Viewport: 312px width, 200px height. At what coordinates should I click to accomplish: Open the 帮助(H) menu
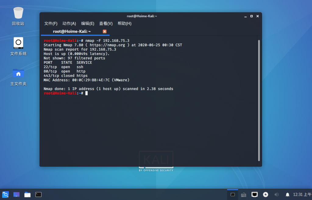click(x=124, y=23)
